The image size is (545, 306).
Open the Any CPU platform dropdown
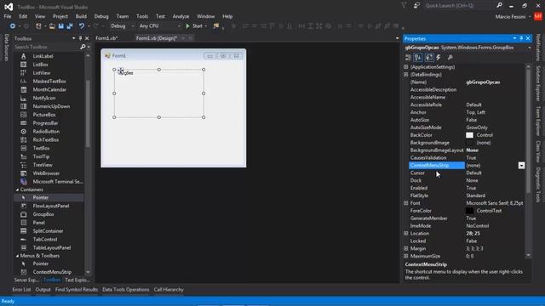159,26
